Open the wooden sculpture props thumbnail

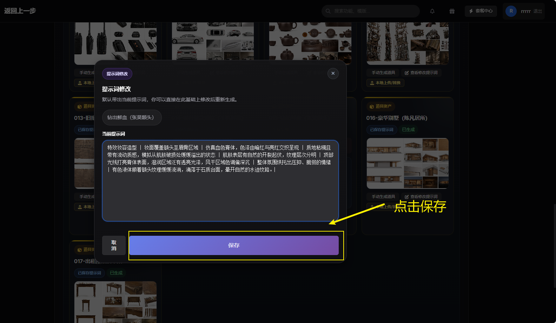click(x=408, y=43)
